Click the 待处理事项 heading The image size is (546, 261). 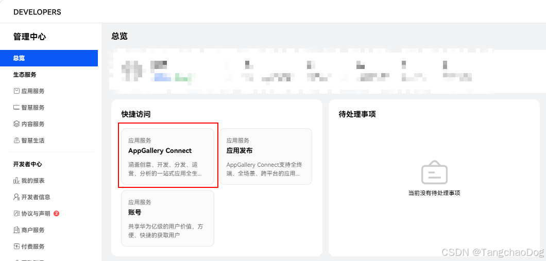tap(357, 114)
